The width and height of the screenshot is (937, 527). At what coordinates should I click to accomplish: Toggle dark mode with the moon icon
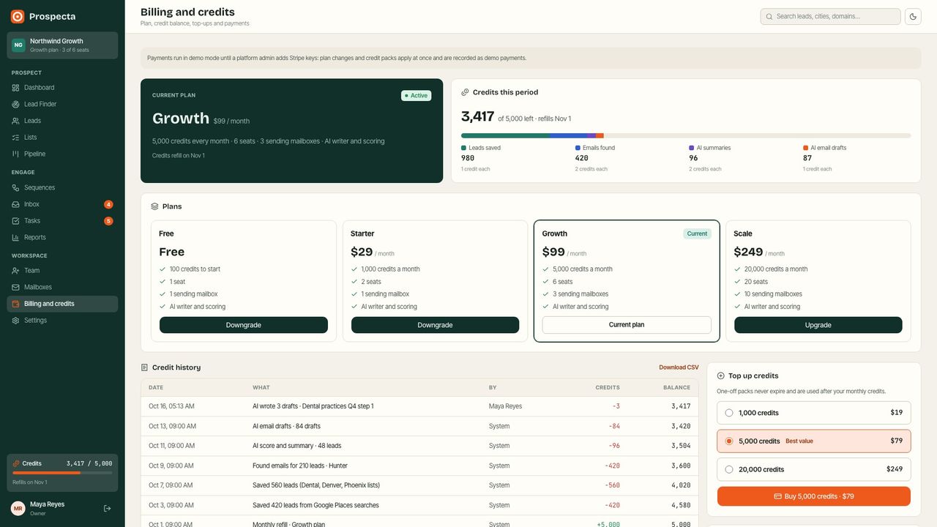tap(913, 16)
